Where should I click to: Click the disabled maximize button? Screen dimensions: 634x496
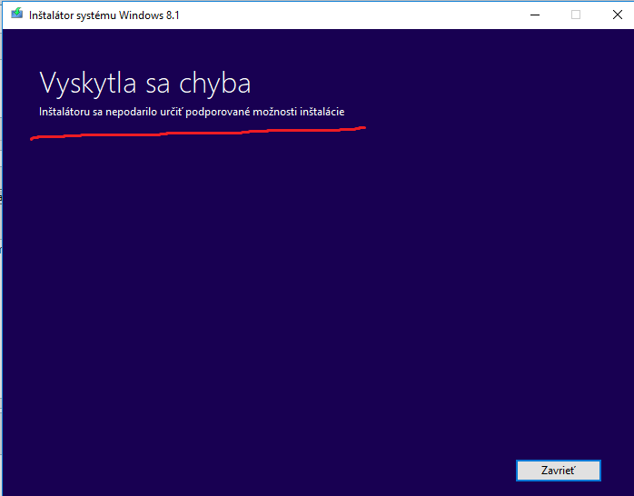coord(576,15)
